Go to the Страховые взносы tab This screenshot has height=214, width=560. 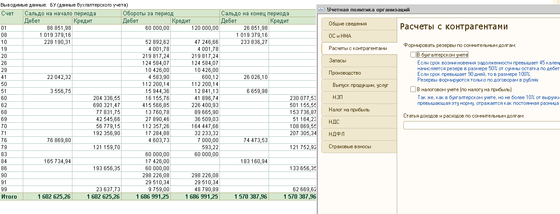coord(350,146)
